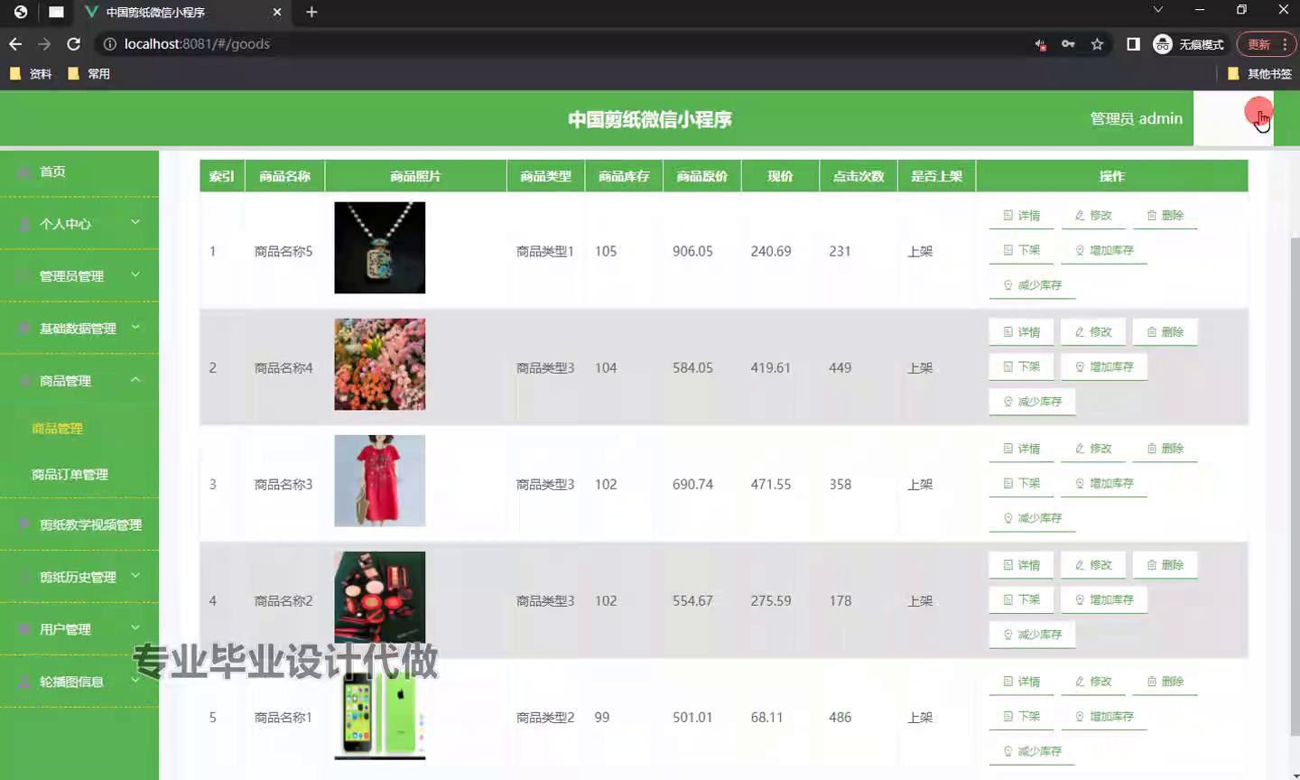1300x780 pixels.
Task: View 详情 for 商品名称5
Action: coord(1021,216)
